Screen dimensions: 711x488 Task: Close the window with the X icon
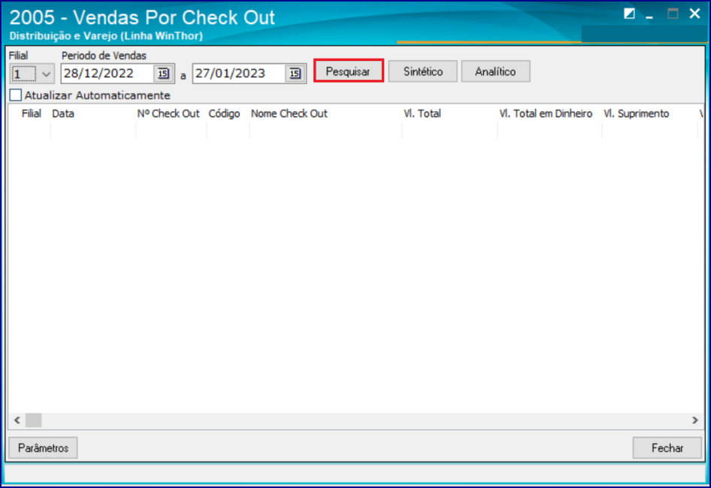click(694, 14)
